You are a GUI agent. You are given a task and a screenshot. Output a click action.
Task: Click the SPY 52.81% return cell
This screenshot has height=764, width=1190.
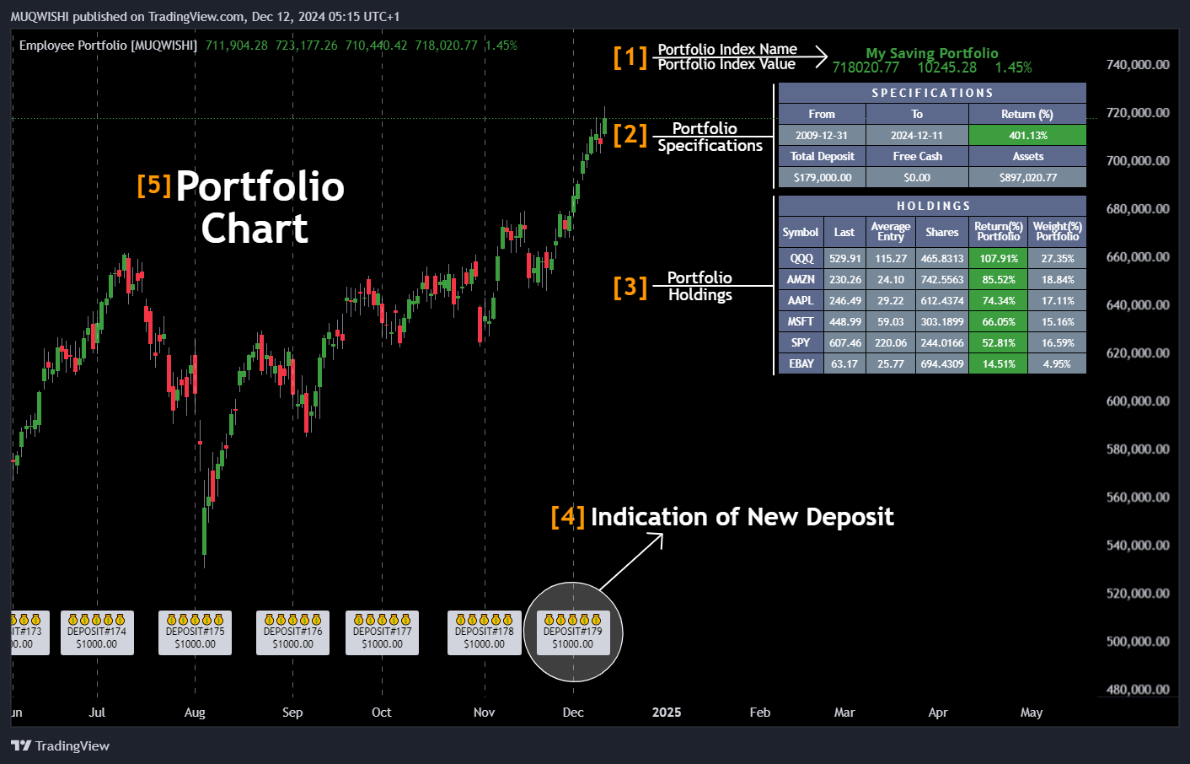click(x=999, y=342)
